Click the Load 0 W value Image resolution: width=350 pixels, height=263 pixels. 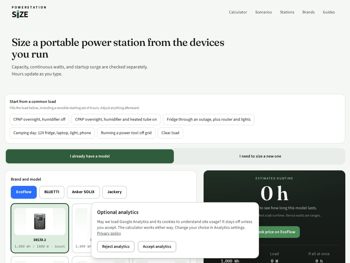[274, 261]
